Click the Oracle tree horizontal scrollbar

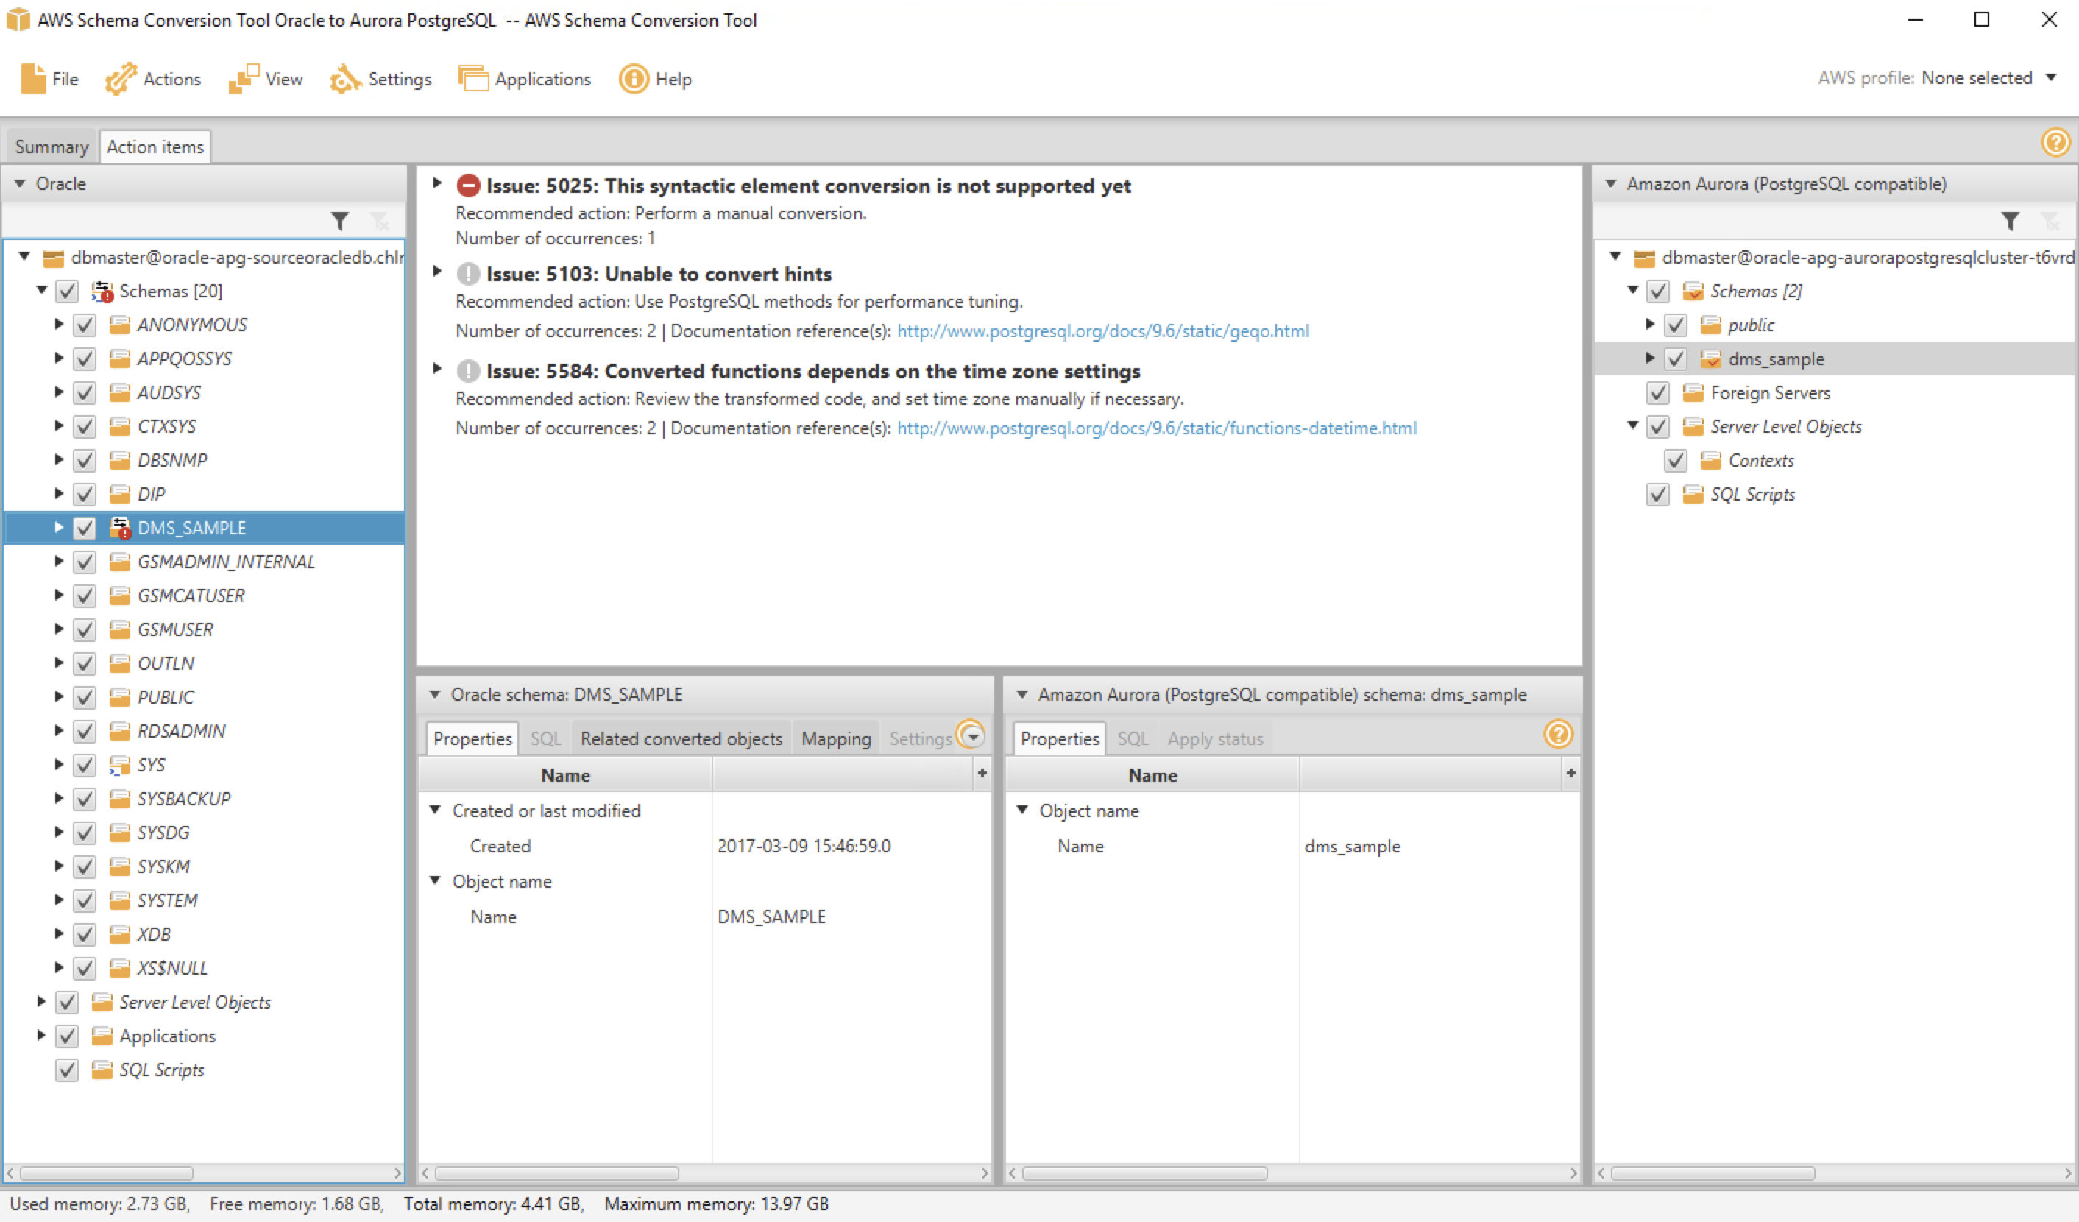click(x=107, y=1173)
